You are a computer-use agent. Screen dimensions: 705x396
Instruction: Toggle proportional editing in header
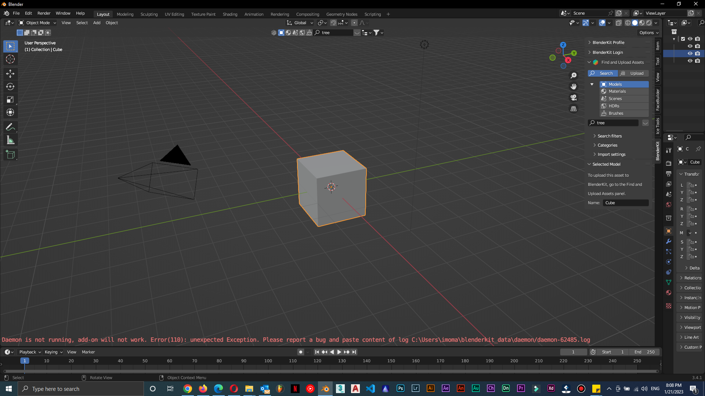pos(354,23)
